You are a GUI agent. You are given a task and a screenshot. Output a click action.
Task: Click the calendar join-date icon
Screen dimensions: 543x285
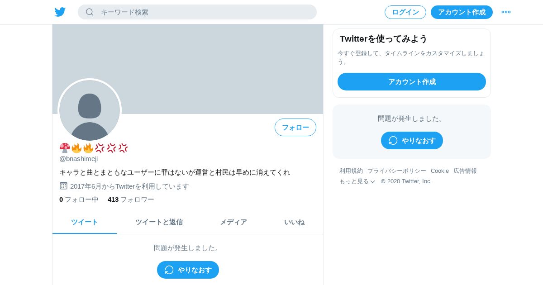pyautogui.click(x=63, y=186)
